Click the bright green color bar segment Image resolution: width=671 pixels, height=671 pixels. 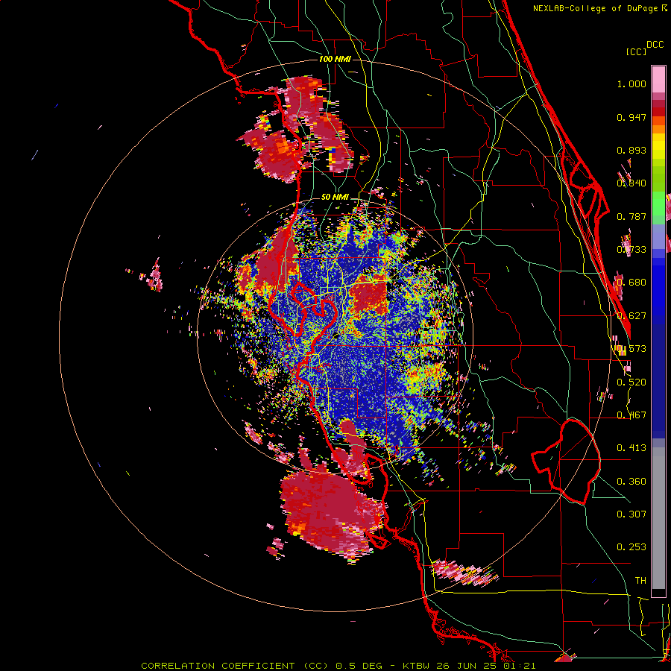[658, 204]
